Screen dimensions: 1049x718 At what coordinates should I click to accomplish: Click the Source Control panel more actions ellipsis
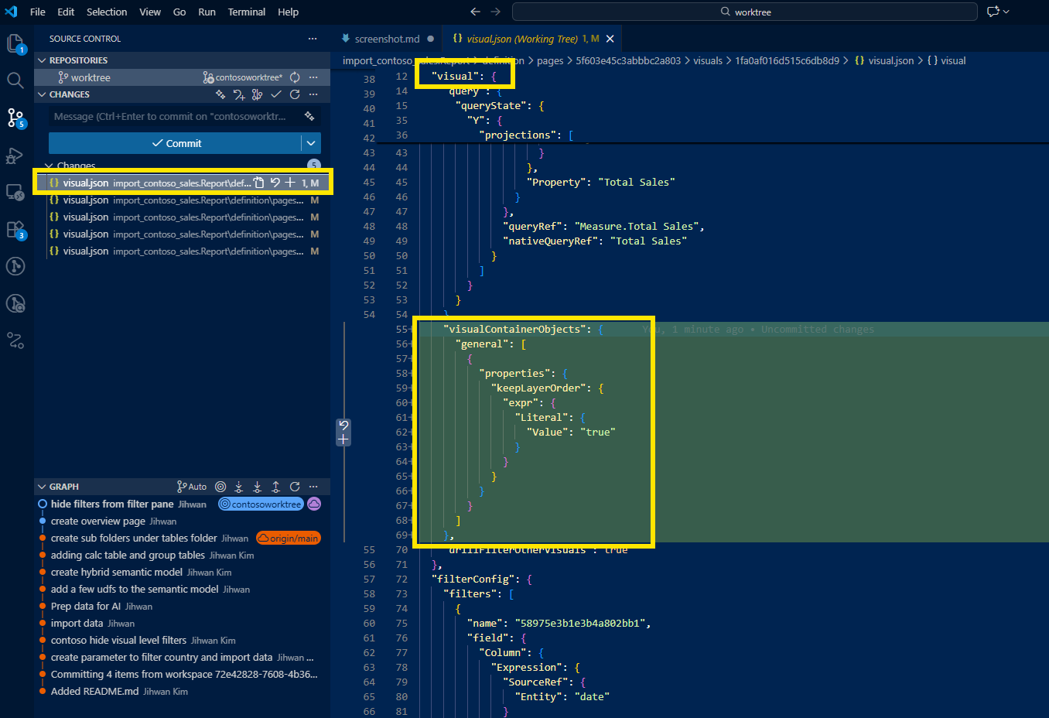tap(313, 39)
